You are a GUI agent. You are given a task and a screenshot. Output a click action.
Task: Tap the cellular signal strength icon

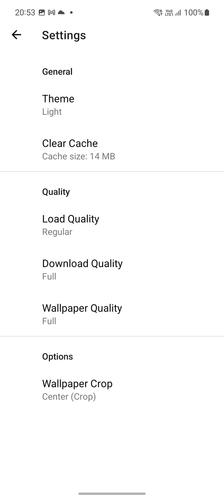(178, 12)
